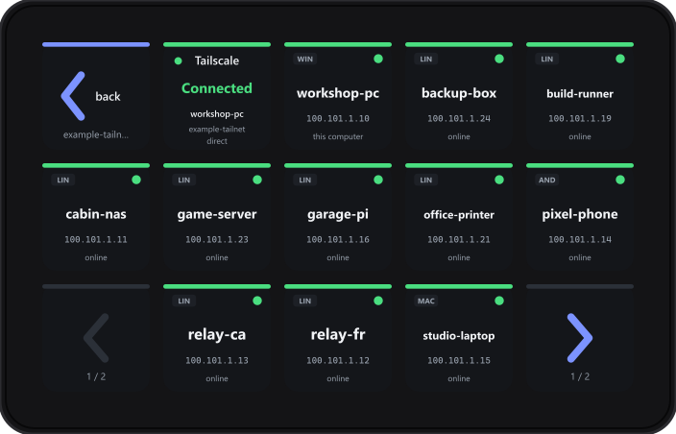Click the online status dot on garage-pi
676x434 pixels.
378,180
